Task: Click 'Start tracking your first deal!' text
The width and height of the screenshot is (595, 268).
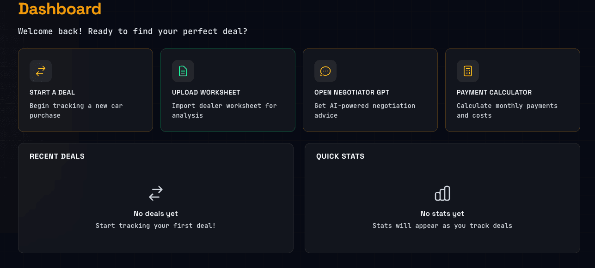Action: pyautogui.click(x=155, y=226)
